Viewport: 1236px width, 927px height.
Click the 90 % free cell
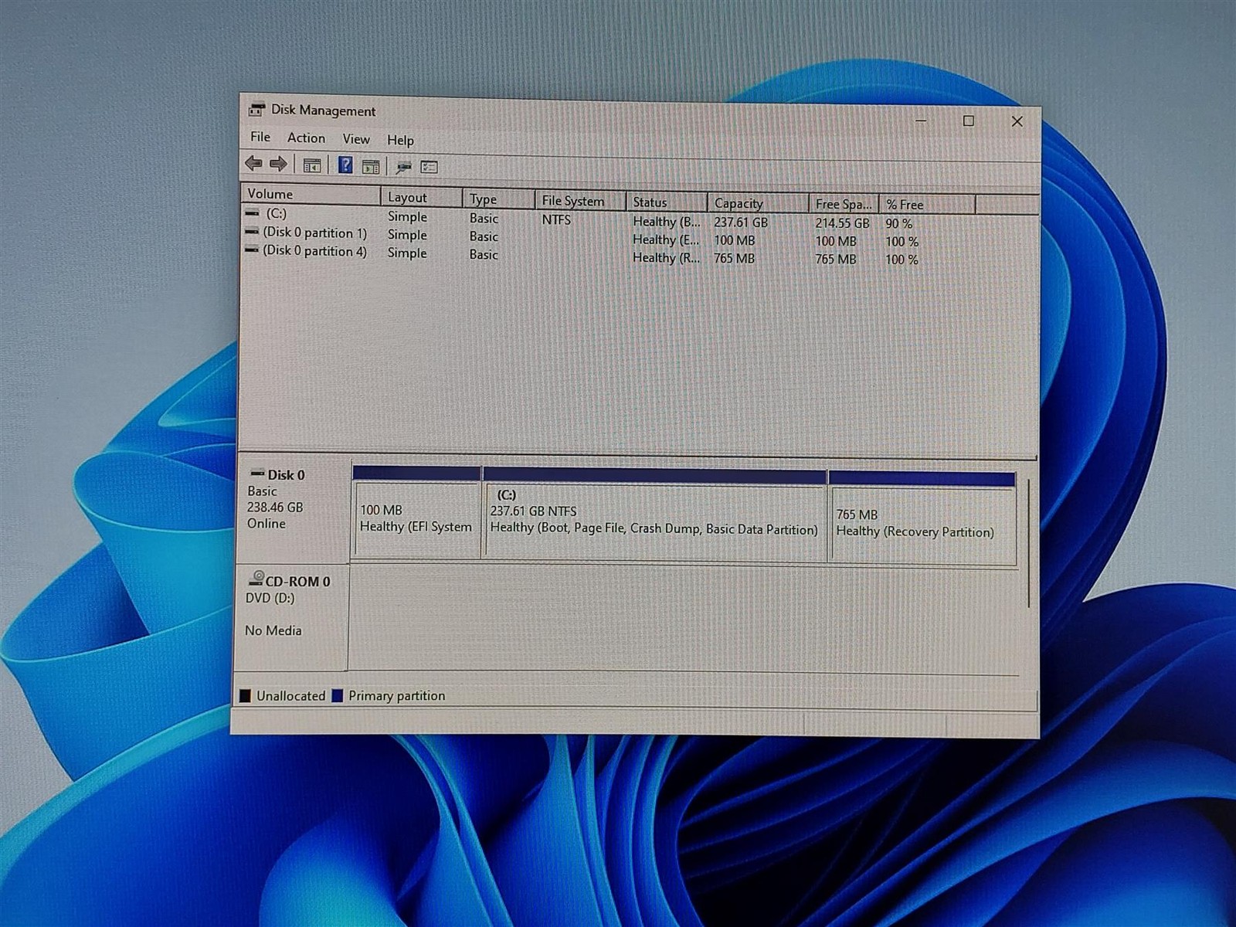898,223
